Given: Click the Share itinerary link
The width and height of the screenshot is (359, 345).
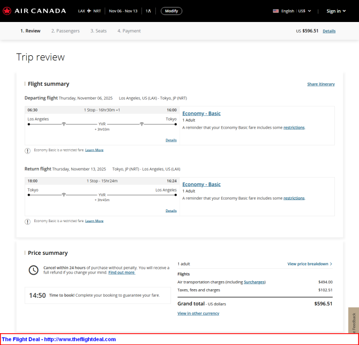Looking at the screenshot, I should point(321,84).
